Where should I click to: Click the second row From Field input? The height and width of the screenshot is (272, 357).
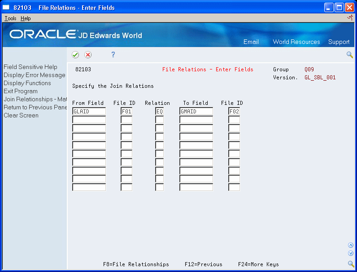pyautogui.click(x=89, y=120)
